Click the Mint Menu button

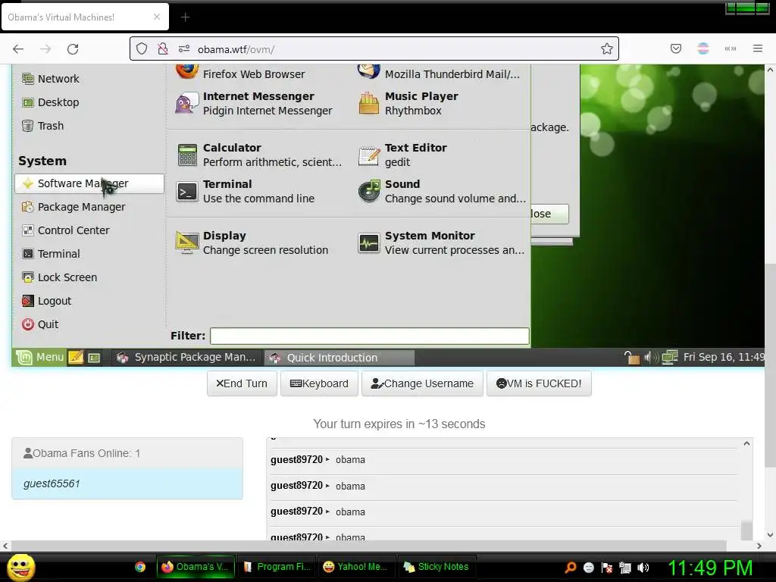pos(39,358)
